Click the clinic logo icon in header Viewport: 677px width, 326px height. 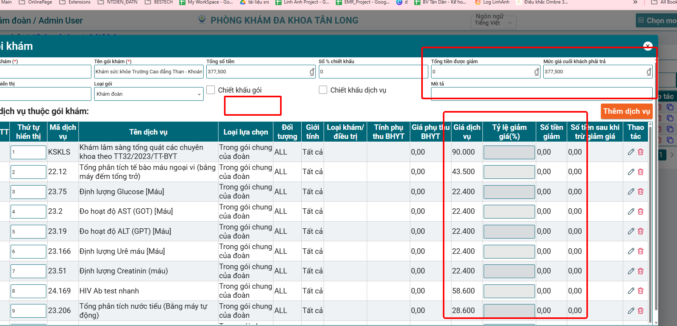(x=202, y=20)
